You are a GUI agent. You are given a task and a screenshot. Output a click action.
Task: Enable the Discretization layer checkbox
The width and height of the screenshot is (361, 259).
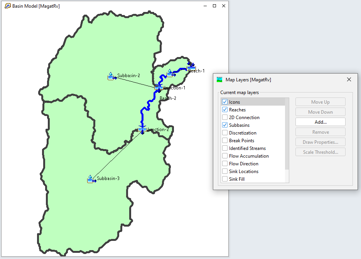pos(225,133)
